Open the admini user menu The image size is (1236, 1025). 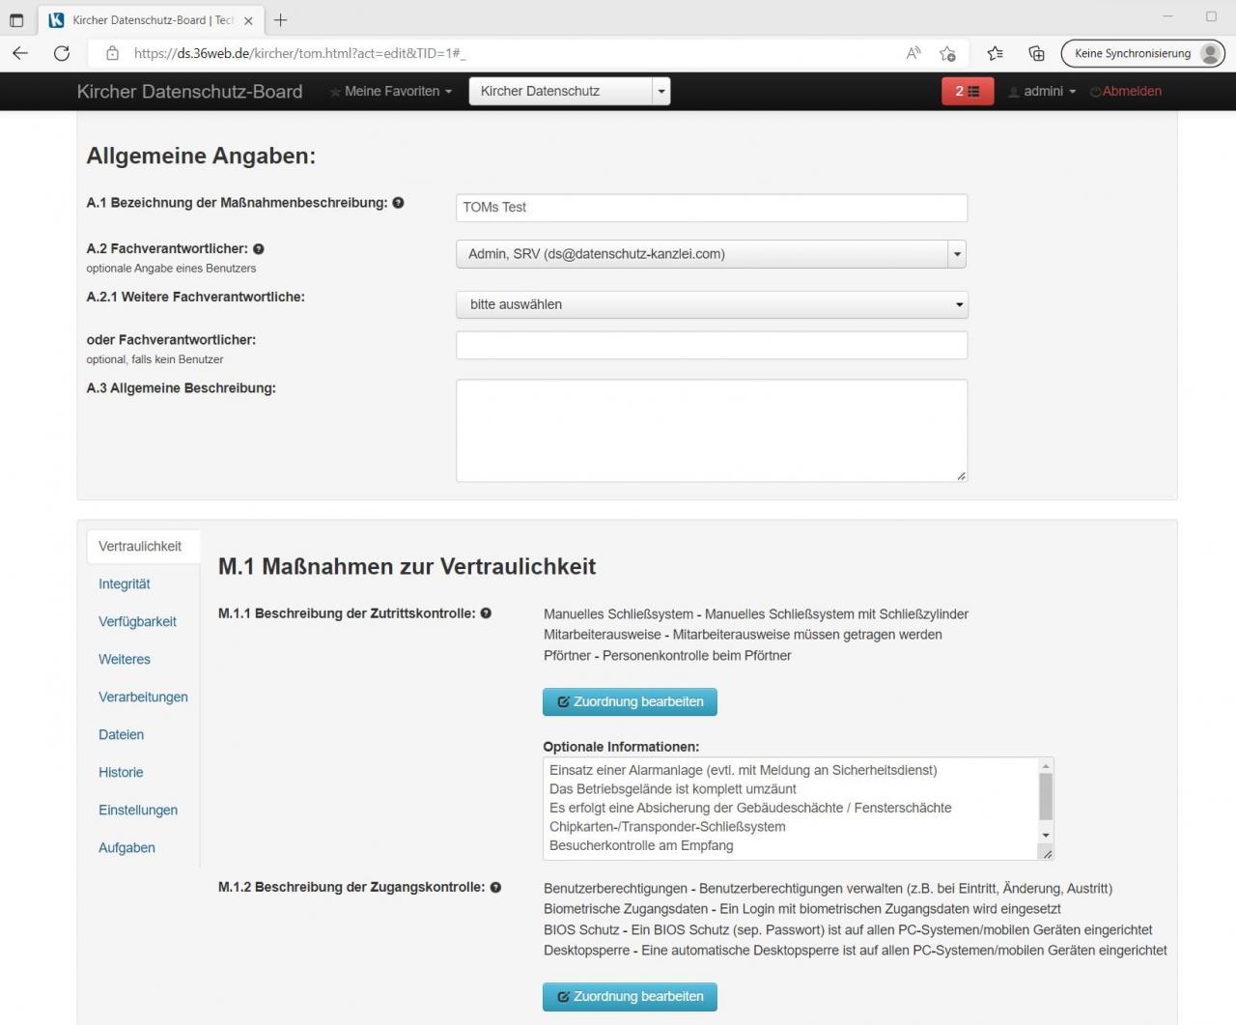pos(1042,91)
